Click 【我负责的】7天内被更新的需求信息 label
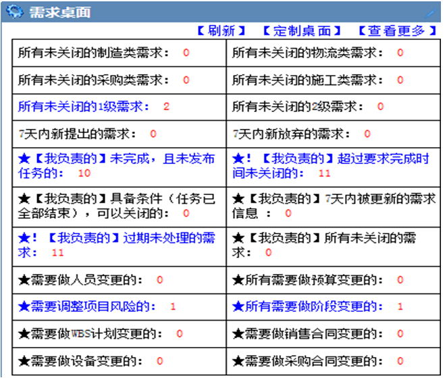Image resolution: width=447 pixels, height=380 pixels. tap(334, 206)
